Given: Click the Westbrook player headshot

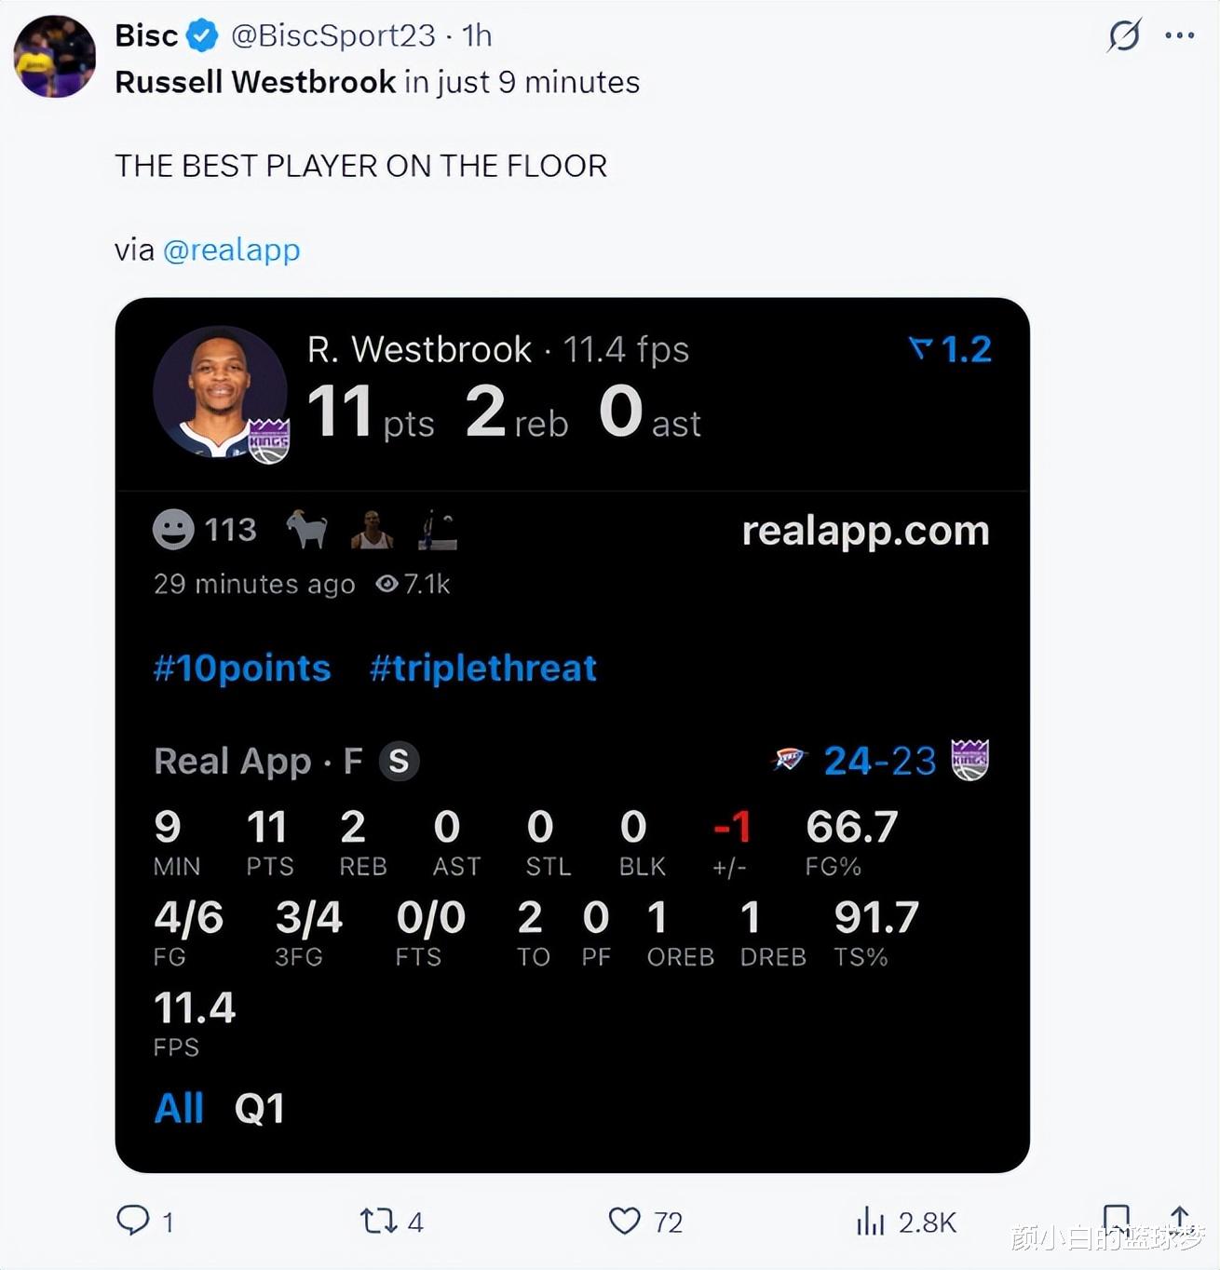Looking at the screenshot, I should point(220,392).
